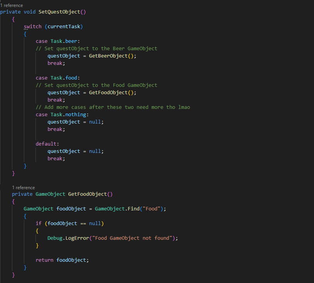The width and height of the screenshot is (314, 283).
Task: Click 'if (foodObject == null)' condition
Action: point(70,223)
